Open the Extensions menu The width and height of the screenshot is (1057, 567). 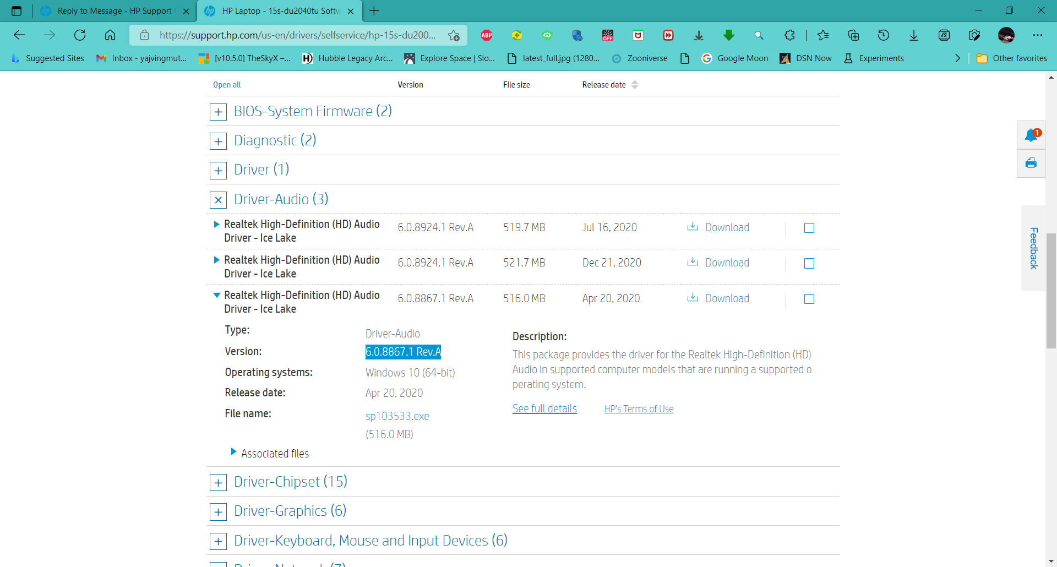coord(790,35)
